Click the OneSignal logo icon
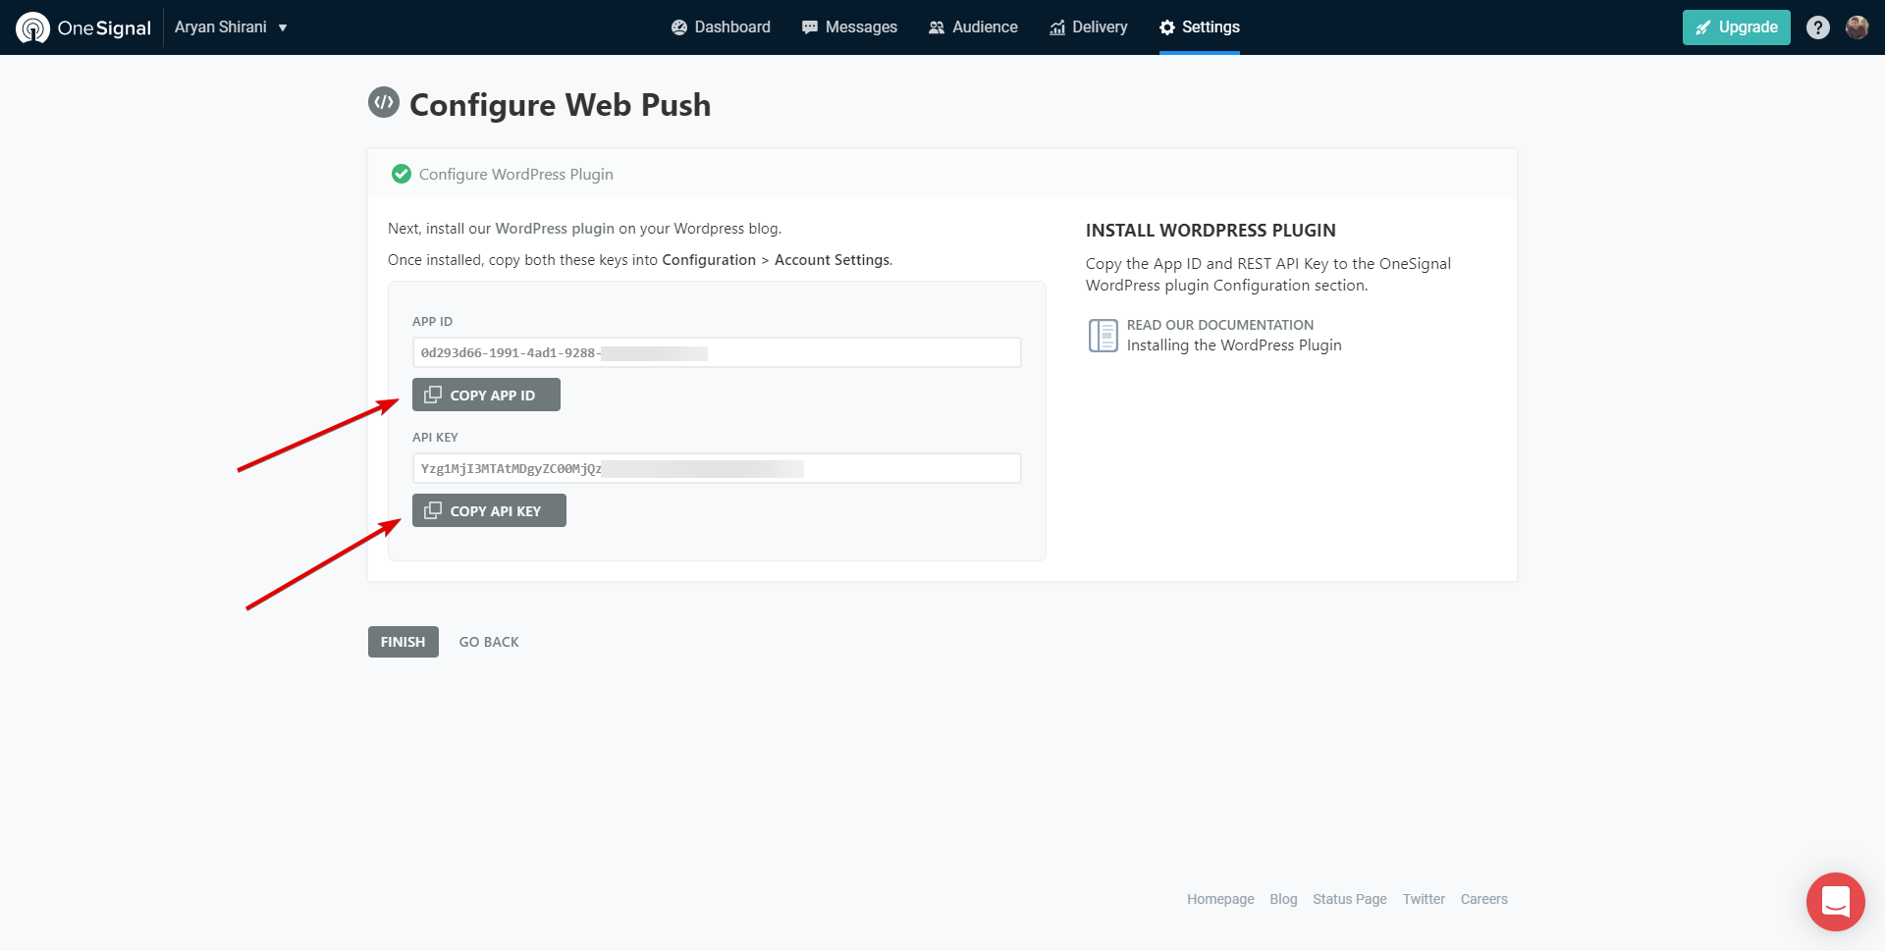Viewport: 1885px width, 951px height. pos(32,27)
